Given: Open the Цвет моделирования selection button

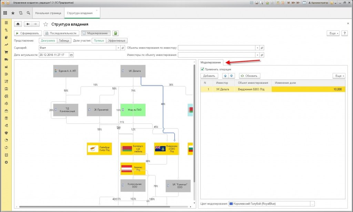Looking at the screenshot, I should (312, 204).
